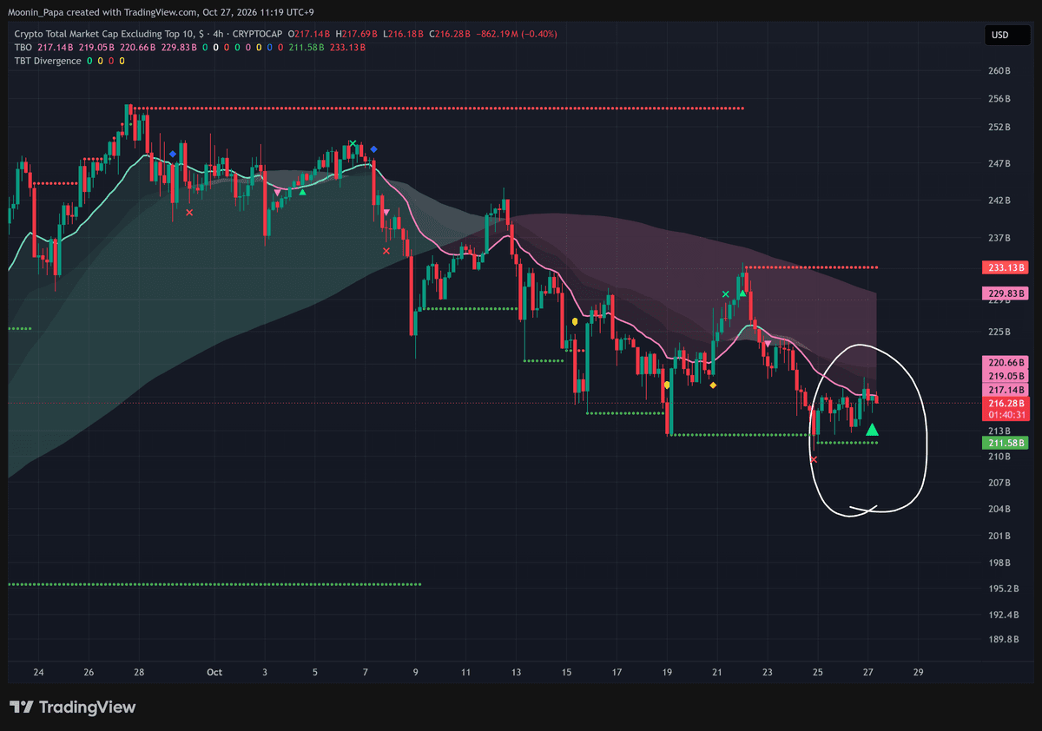Click the Oct label on the time axis
This screenshot has height=731, width=1042.
pos(214,672)
